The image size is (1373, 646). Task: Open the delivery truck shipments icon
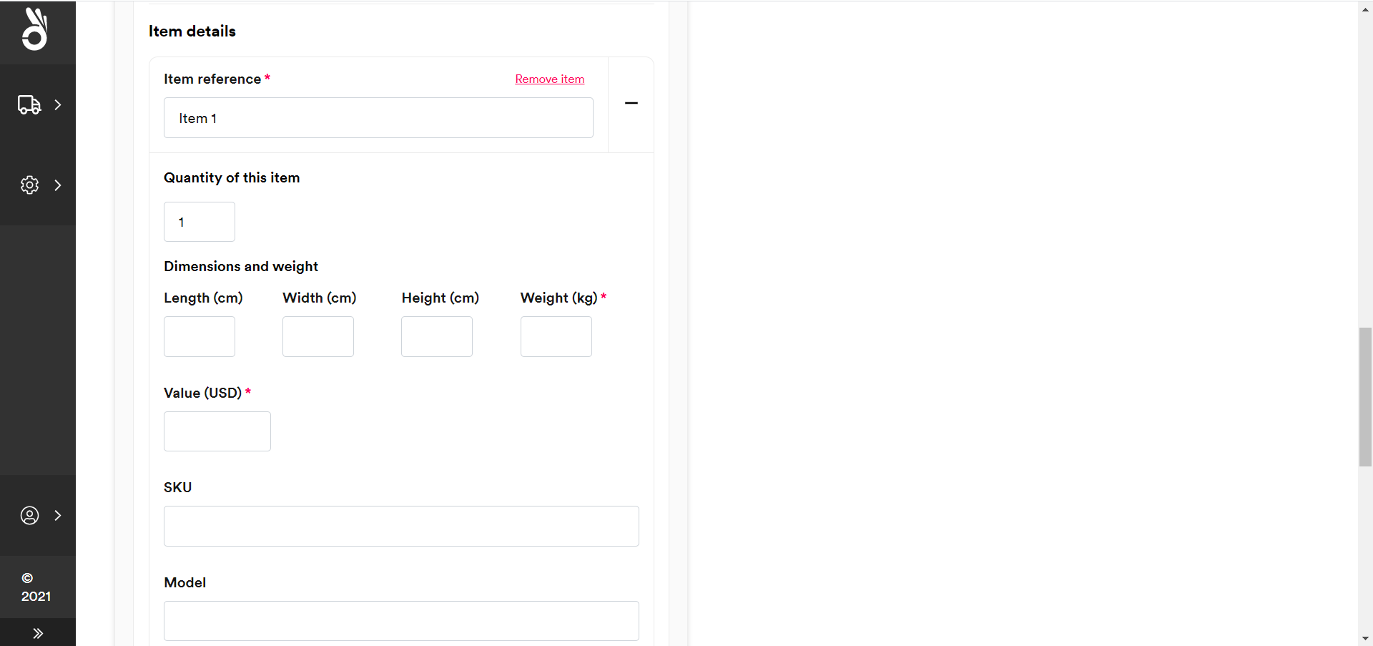click(29, 104)
